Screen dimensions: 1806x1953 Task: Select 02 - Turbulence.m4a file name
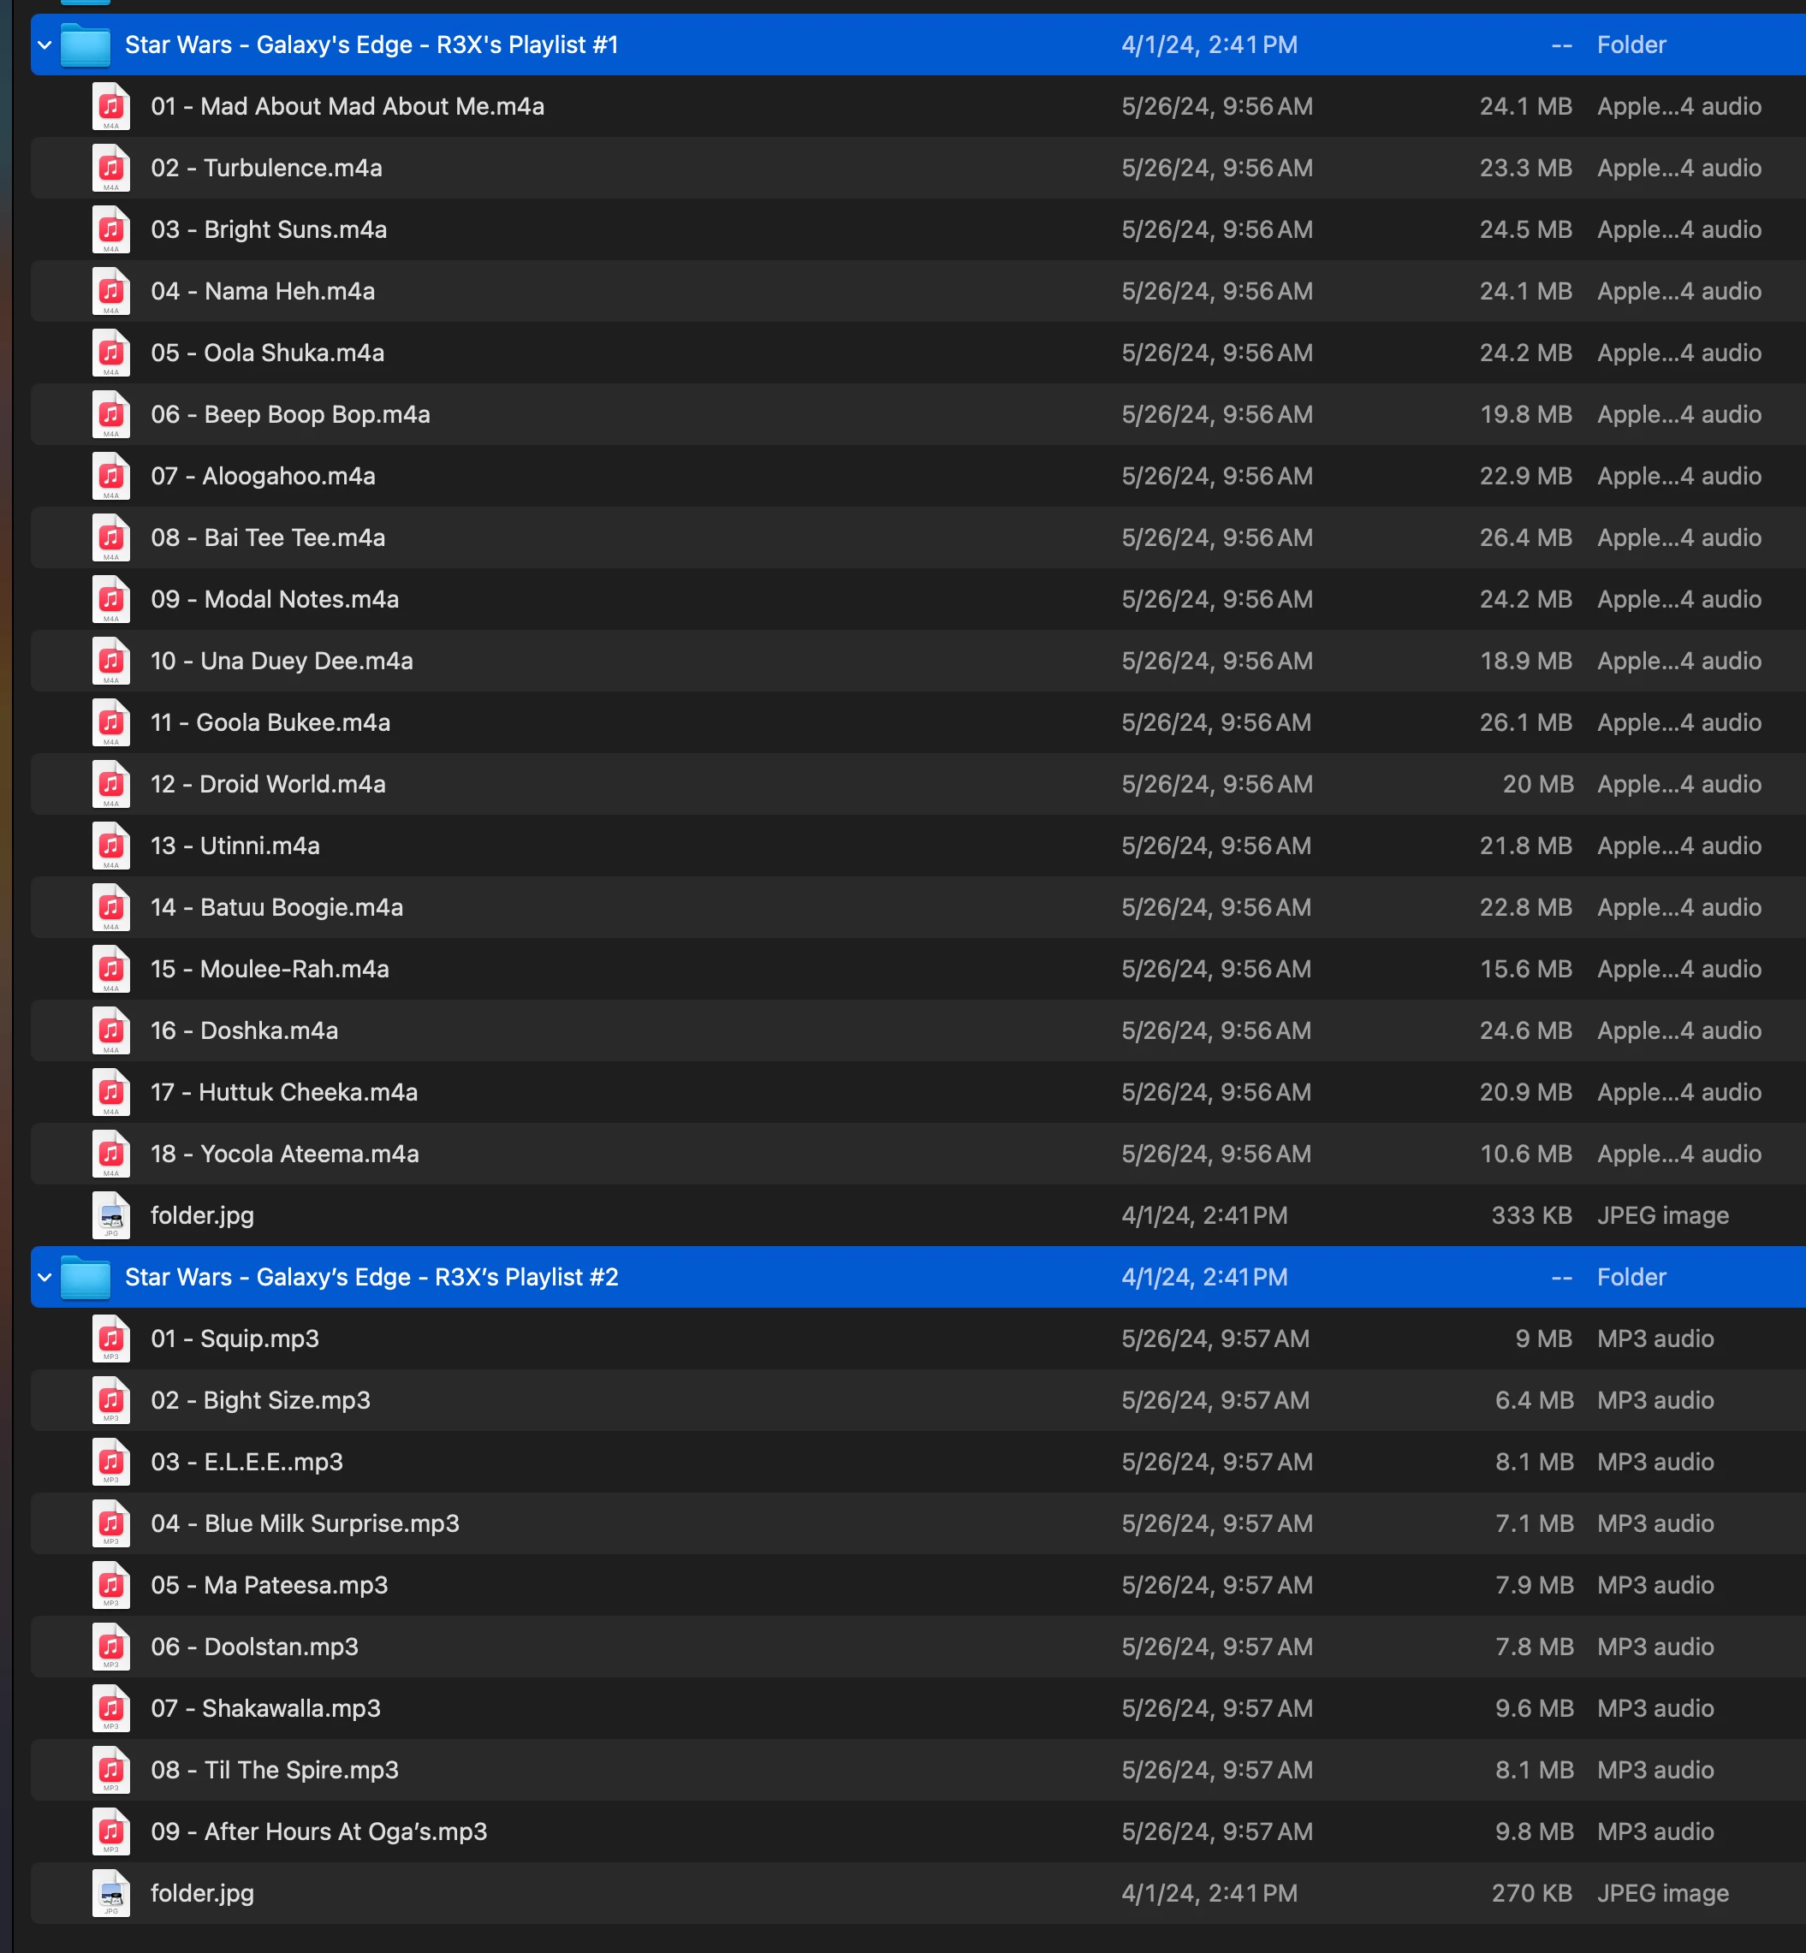pyautogui.click(x=266, y=168)
